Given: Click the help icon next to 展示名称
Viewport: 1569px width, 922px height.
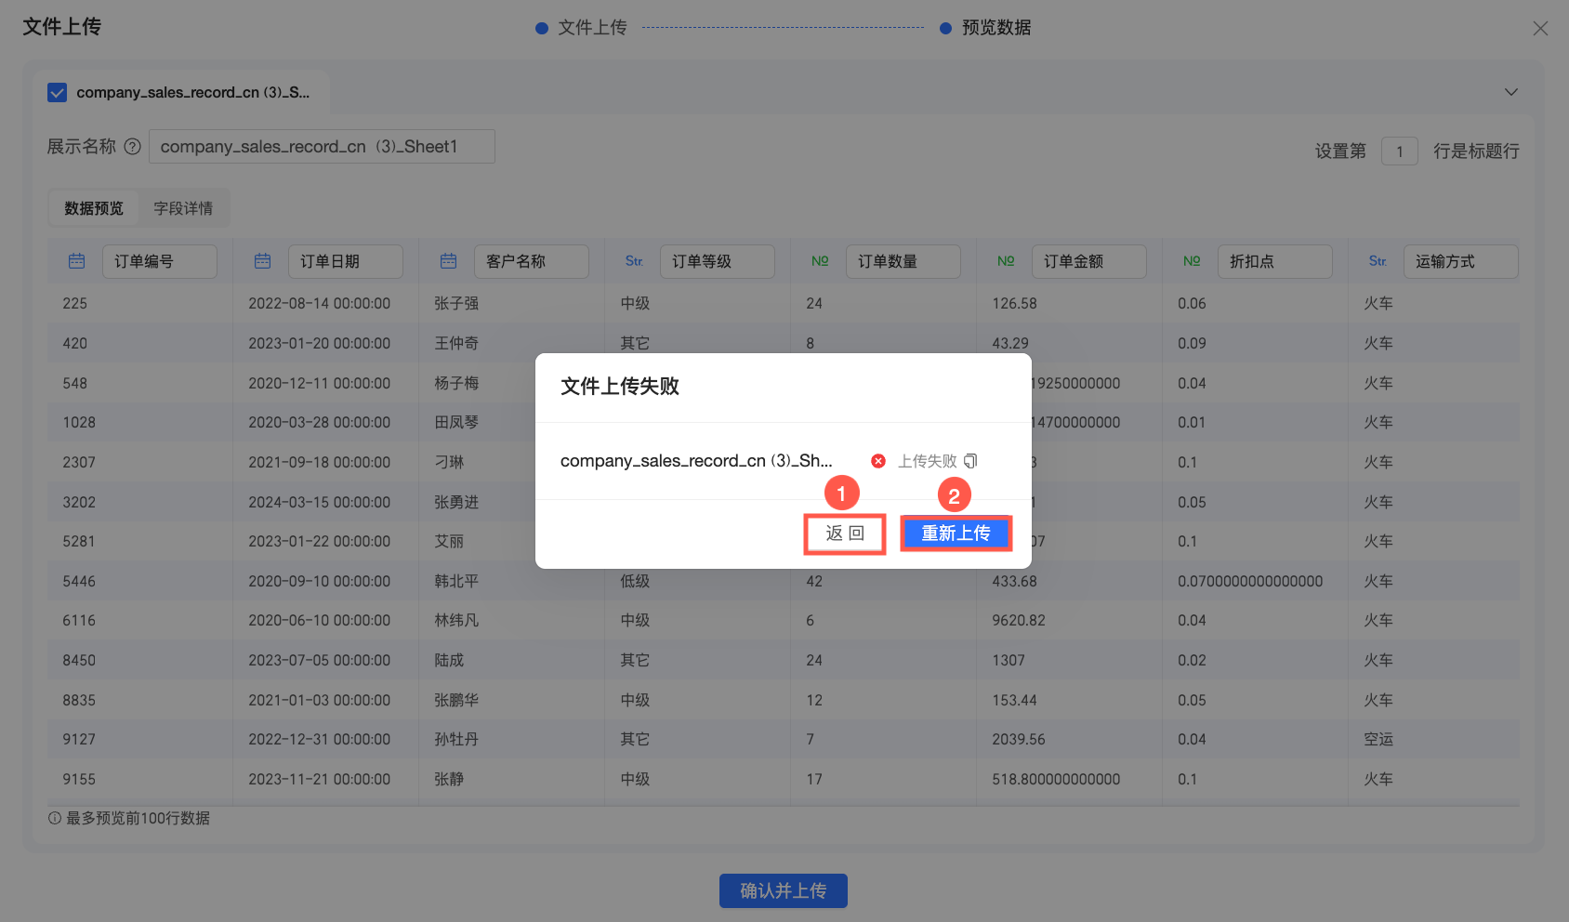Looking at the screenshot, I should [132, 147].
